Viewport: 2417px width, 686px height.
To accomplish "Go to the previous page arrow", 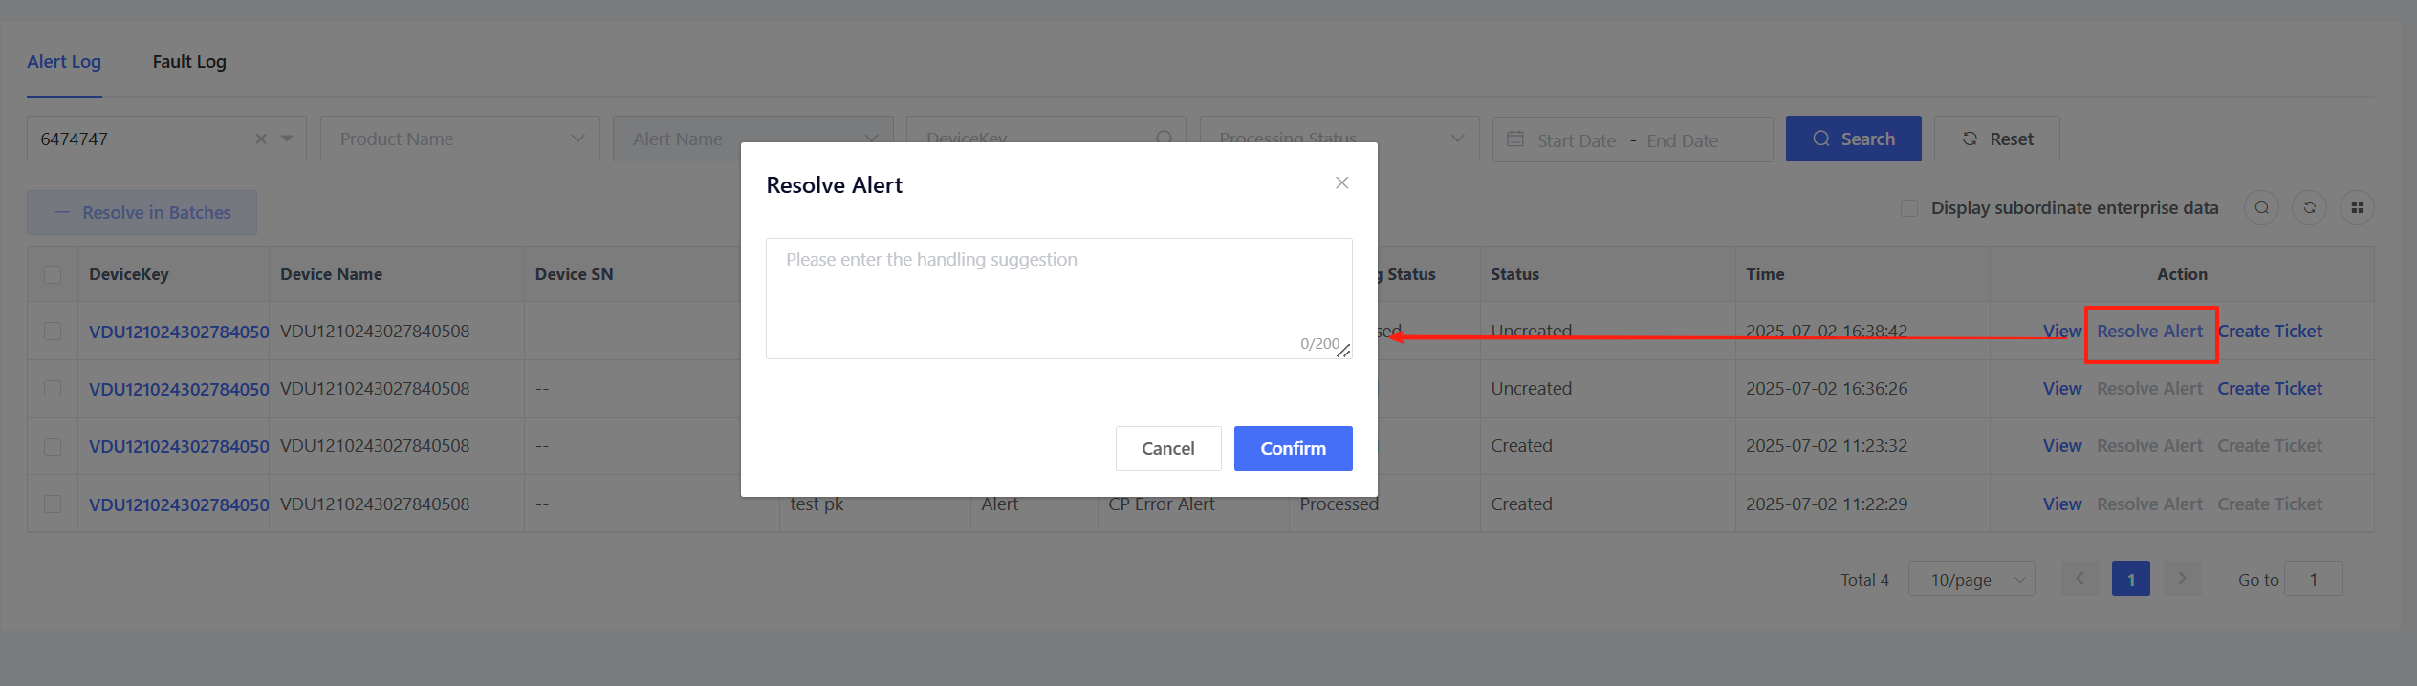I will tap(2079, 579).
